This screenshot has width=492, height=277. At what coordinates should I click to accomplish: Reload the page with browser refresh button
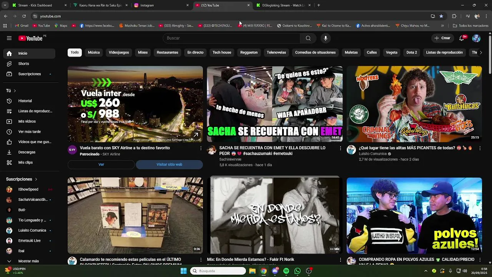24,16
